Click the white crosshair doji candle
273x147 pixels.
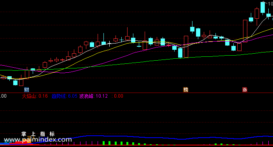[109, 44]
